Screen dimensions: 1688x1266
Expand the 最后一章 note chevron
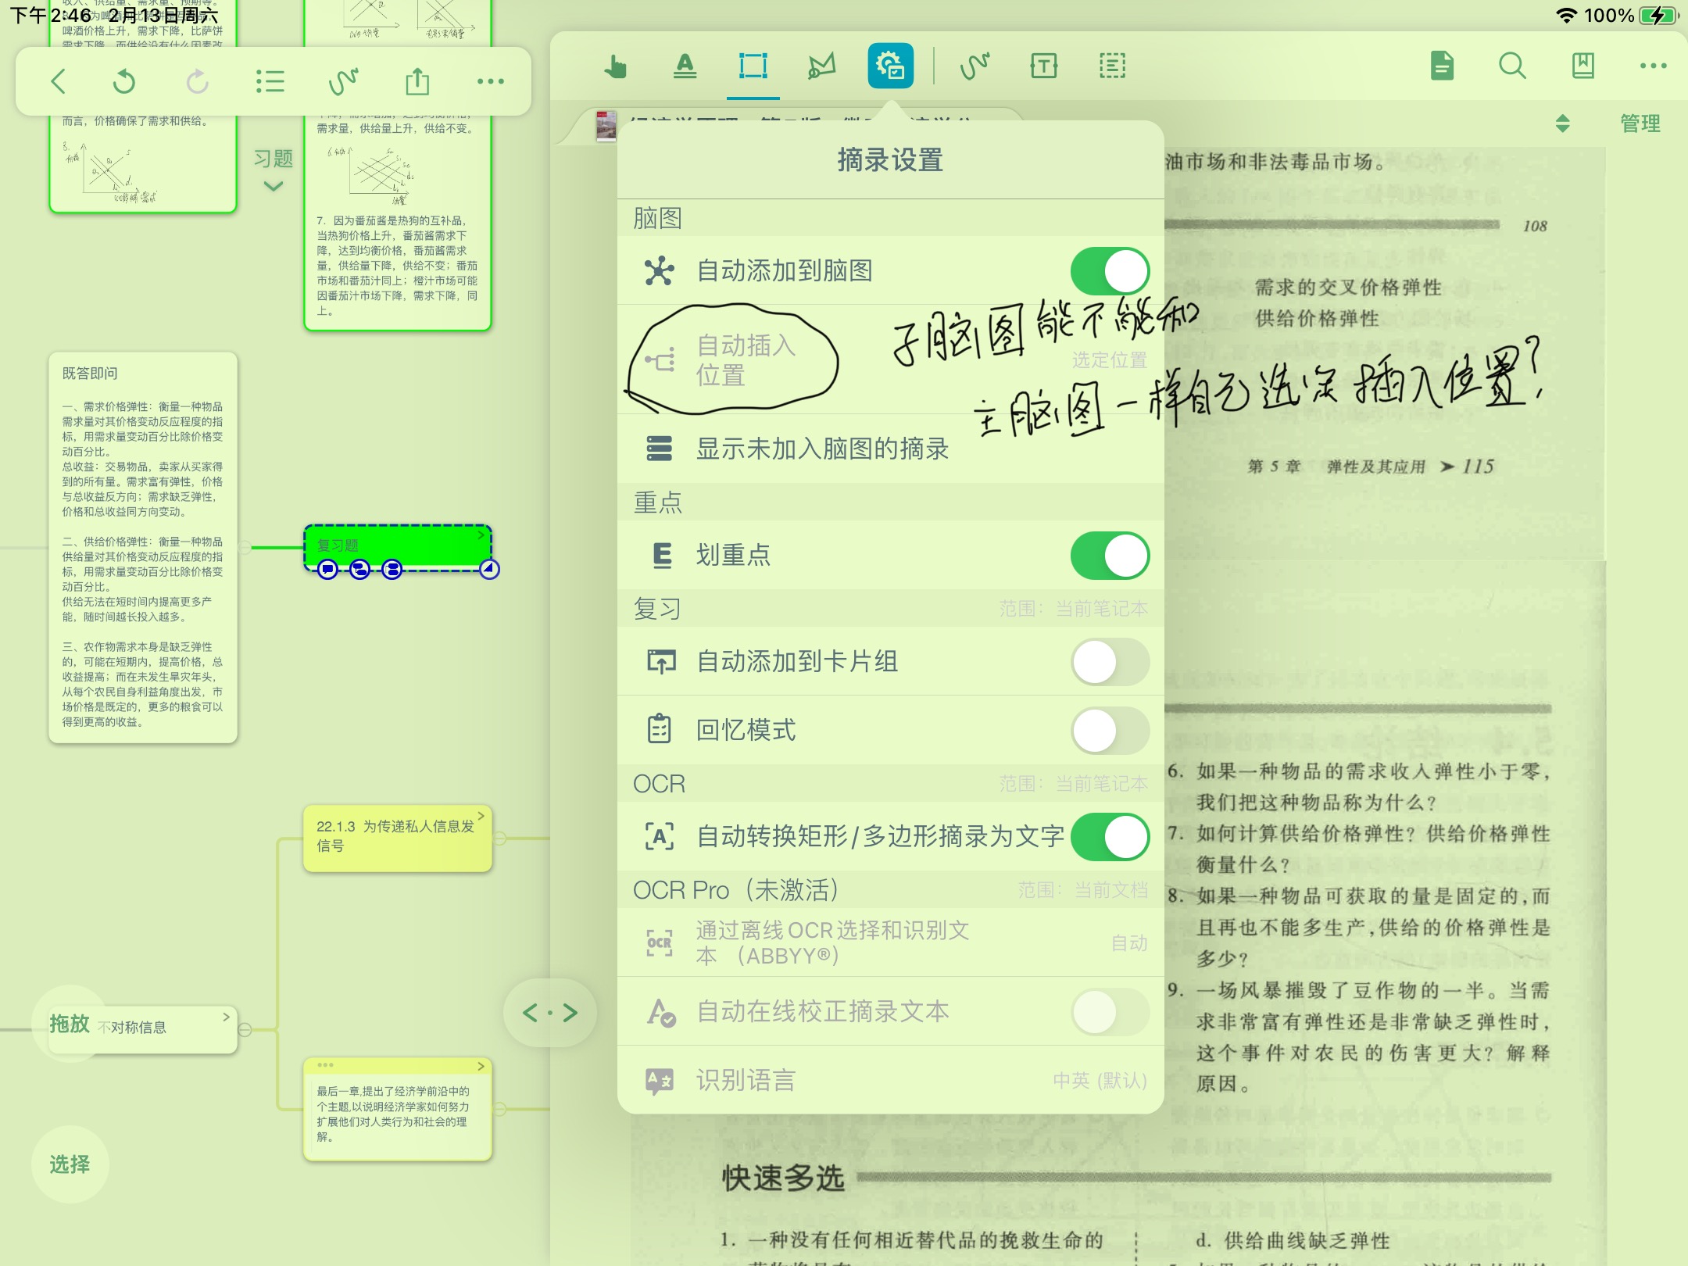tap(481, 1066)
